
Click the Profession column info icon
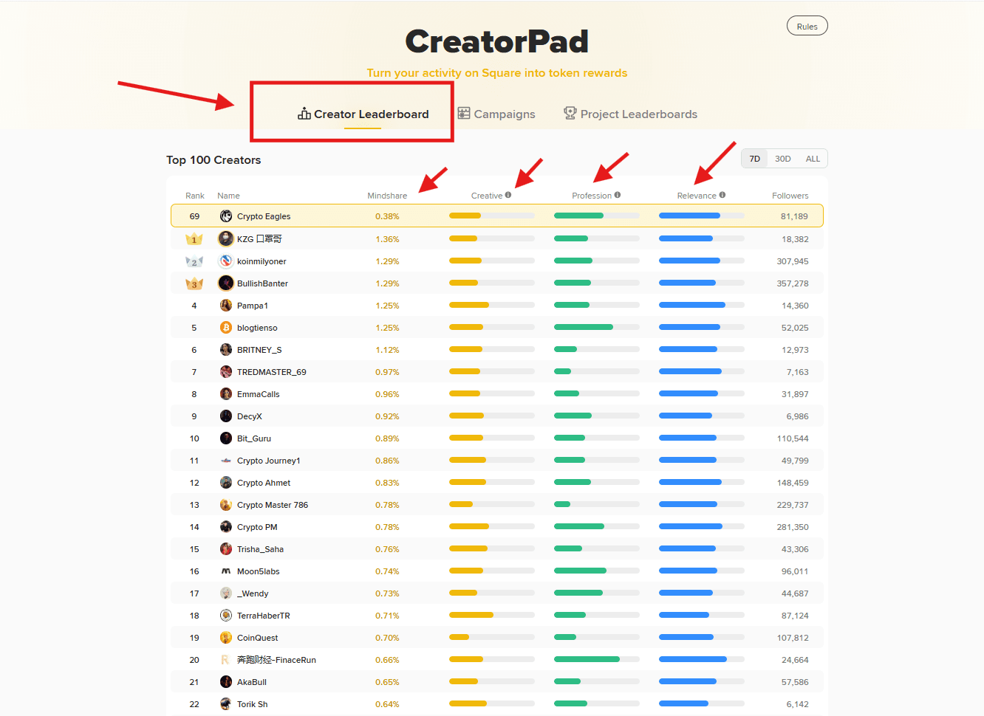618,195
